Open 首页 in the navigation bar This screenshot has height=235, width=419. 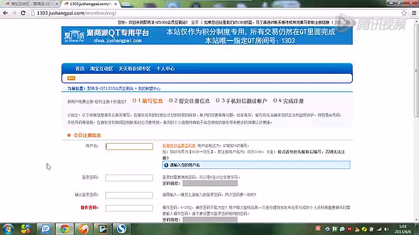click(80, 69)
